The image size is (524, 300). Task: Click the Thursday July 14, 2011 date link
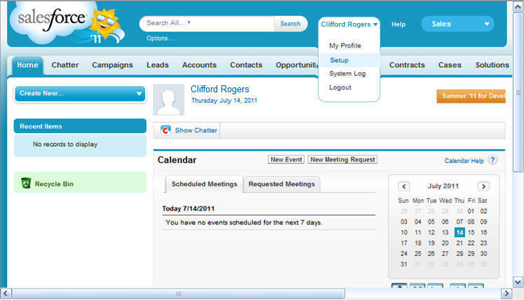[x=224, y=101]
